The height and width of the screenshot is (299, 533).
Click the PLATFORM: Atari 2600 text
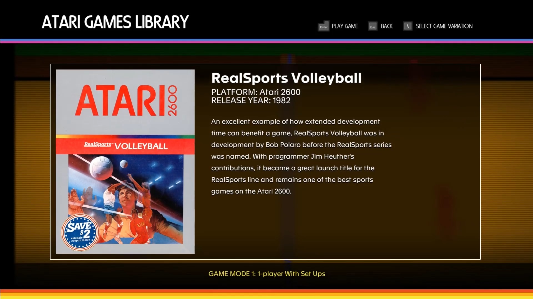pyautogui.click(x=256, y=92)
